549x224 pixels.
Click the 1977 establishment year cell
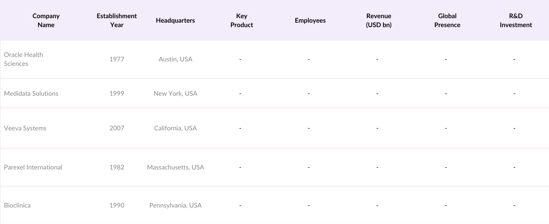pyautogui.click(x=117, y=59)
